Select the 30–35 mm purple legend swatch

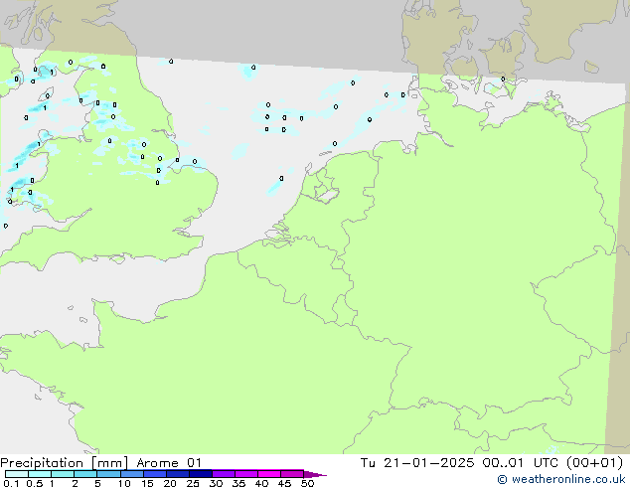click(224, 474)
